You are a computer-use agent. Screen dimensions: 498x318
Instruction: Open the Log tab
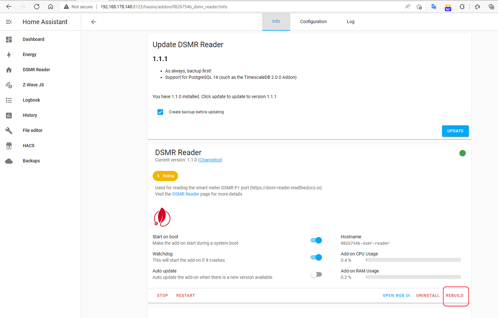(350, 21)
